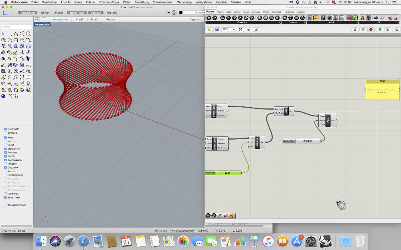Open the Perspektive viewport title menu

point(42,24)
